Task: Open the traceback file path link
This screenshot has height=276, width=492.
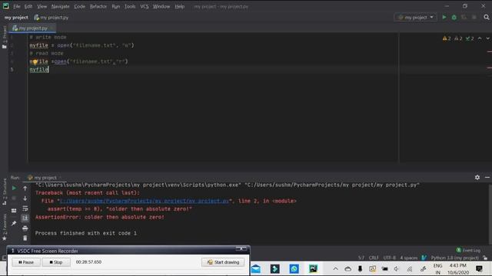Action: coord(144,201)
